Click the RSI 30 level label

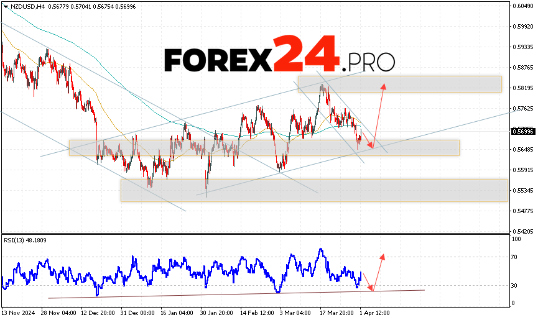point(516,286)
